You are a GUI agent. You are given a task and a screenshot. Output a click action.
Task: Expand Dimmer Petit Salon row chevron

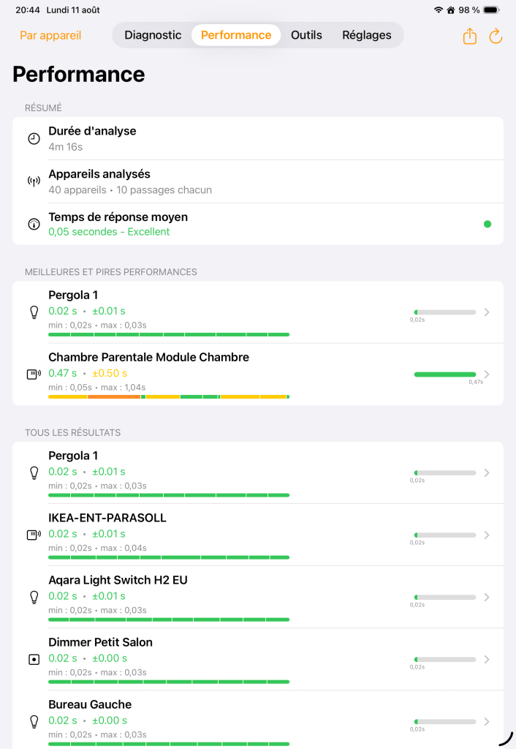487,659
